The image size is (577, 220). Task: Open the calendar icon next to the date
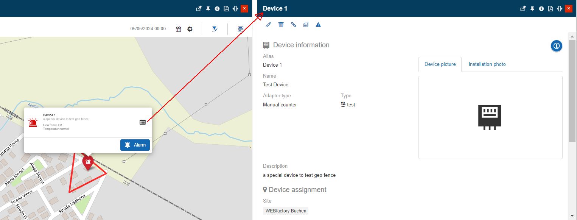pos(178,29)
